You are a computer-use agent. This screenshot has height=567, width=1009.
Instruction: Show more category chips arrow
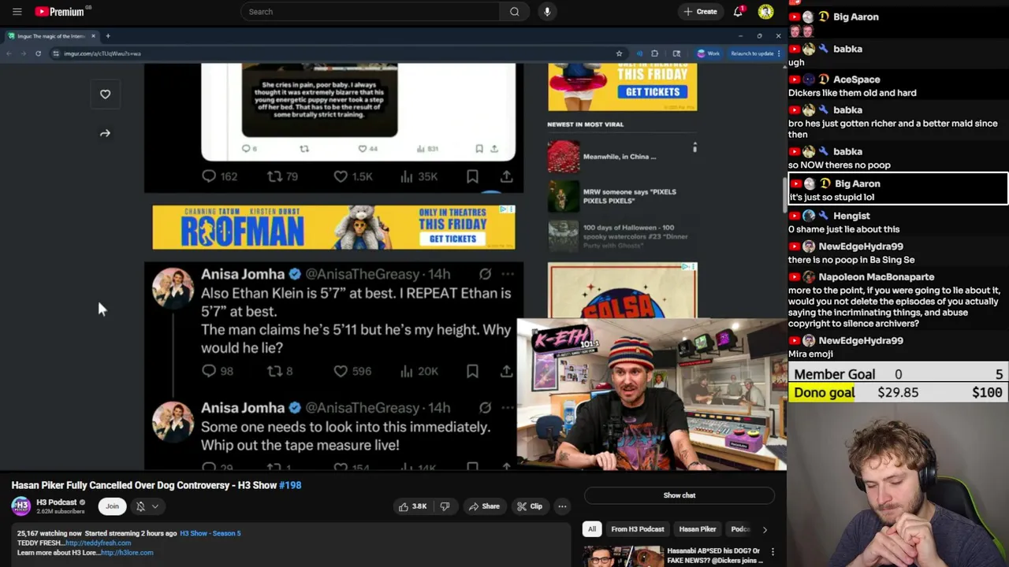(x=765, y=529)
